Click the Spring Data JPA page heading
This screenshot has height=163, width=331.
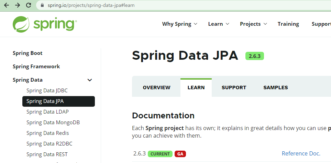pyautogui.click(x=185, y=56)
